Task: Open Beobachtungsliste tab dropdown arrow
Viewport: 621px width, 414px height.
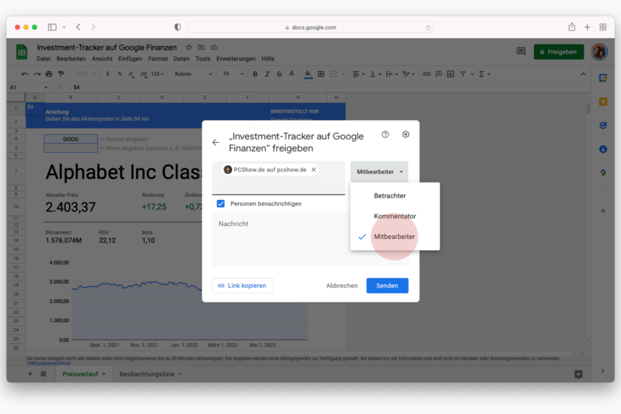Action: click(x=180, y=374)
